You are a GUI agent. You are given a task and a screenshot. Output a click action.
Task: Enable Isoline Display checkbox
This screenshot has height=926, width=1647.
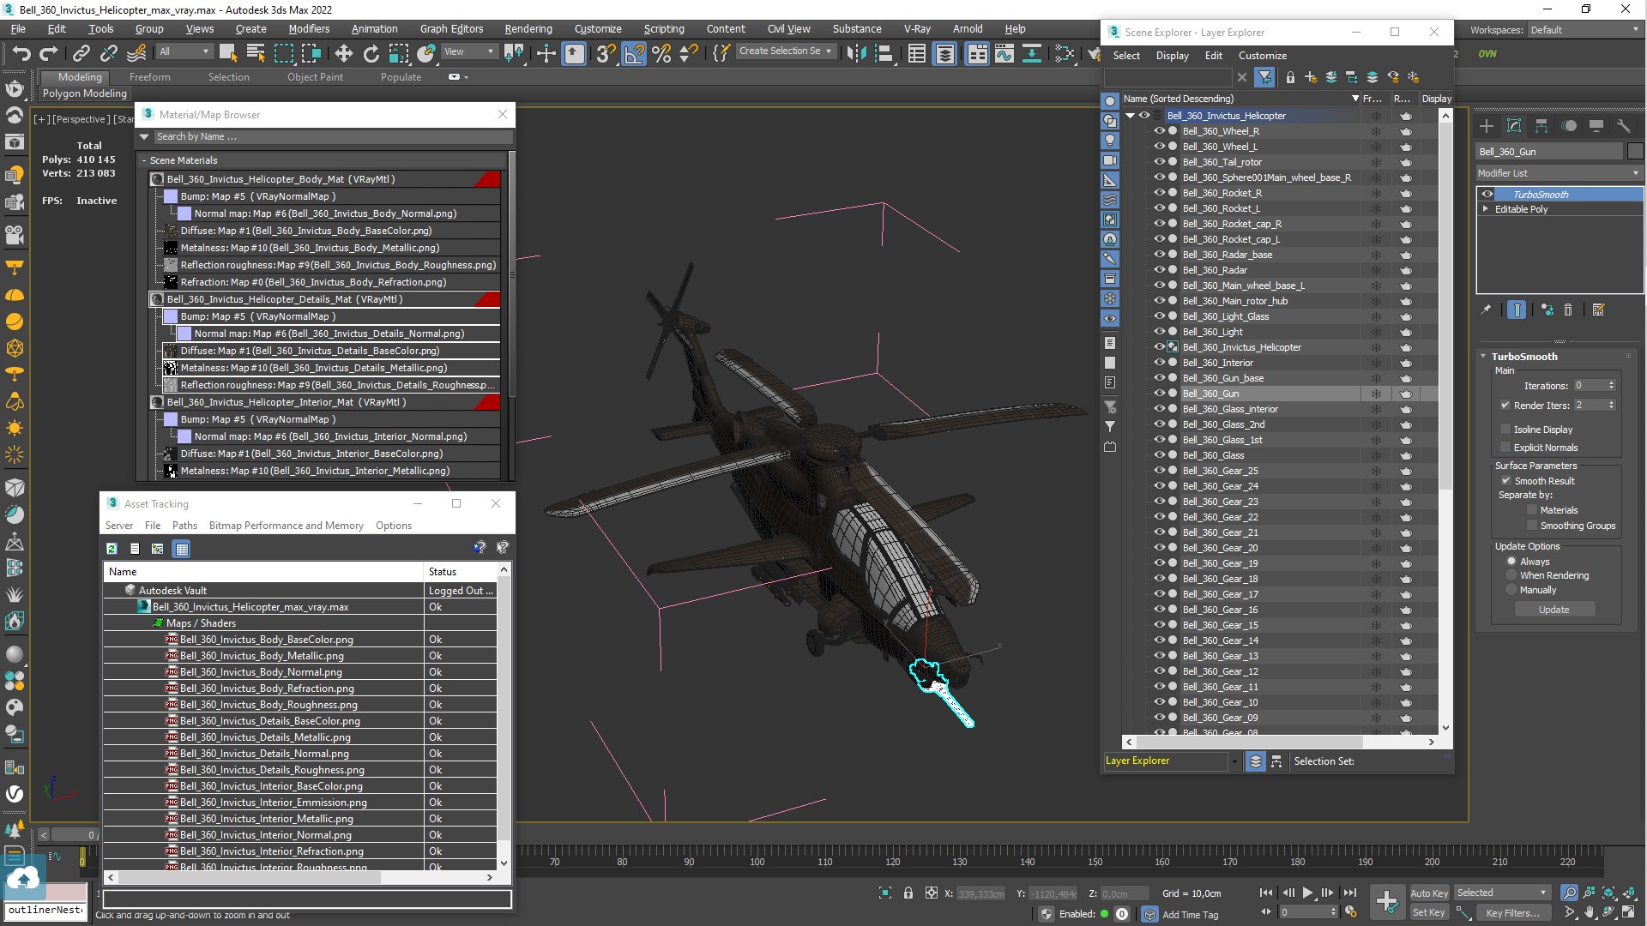tap(1505, 430)
